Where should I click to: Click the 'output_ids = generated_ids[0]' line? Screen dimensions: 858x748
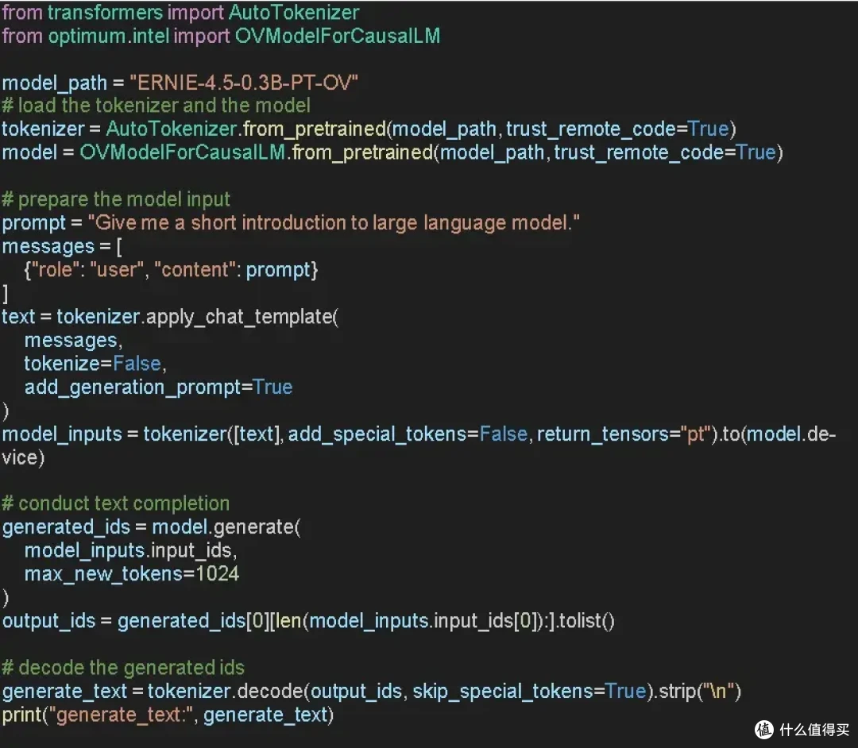[x=308, y=621]
